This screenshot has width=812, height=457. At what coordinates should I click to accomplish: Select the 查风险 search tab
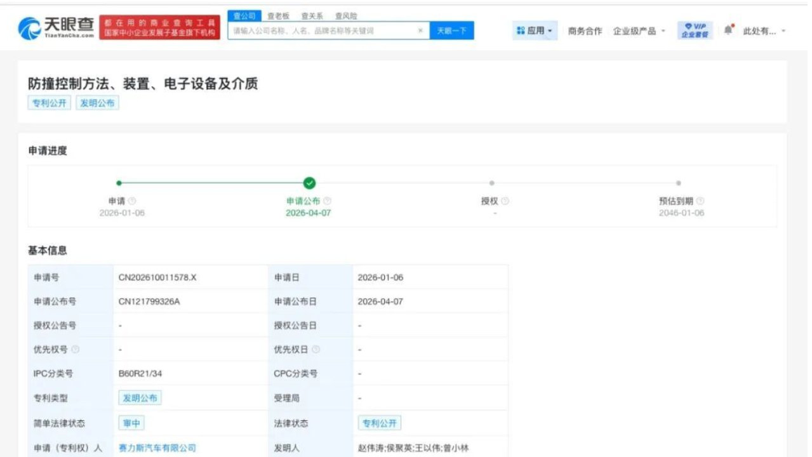[x=346, y=16]
